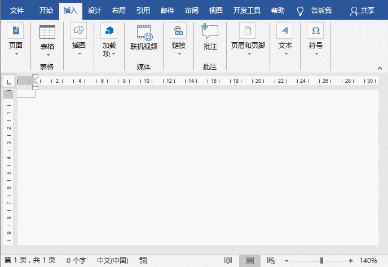Screen dimensions: 388x267
Task: Zoom in using the plus button
Action: click(351, 261)
